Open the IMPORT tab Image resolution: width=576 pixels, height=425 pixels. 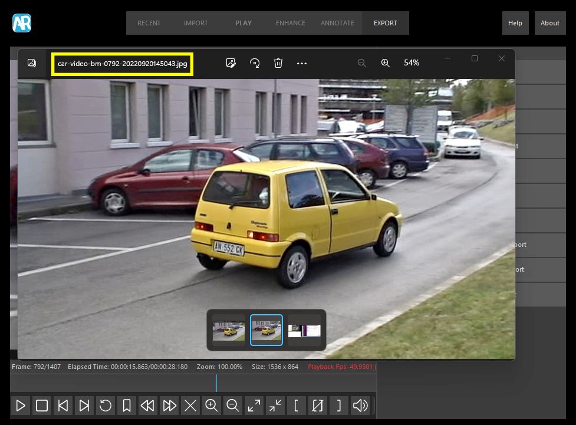[x=196, y=23]
